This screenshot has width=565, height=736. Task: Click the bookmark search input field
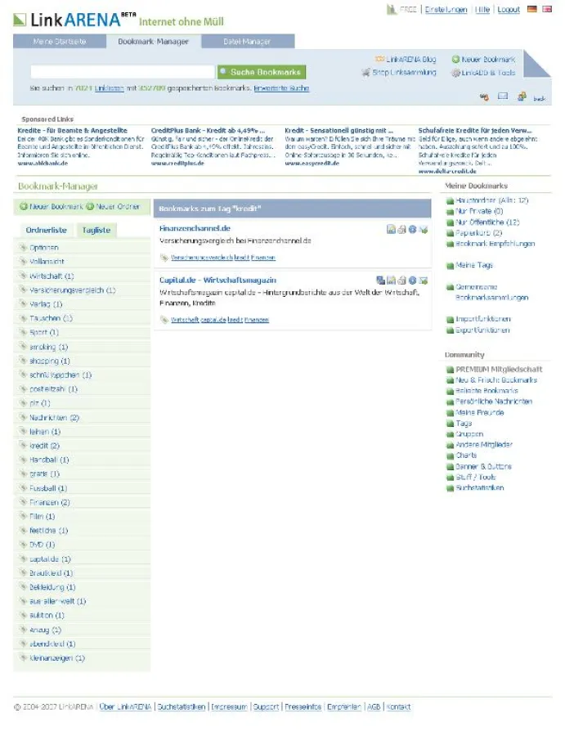point(122,72)
